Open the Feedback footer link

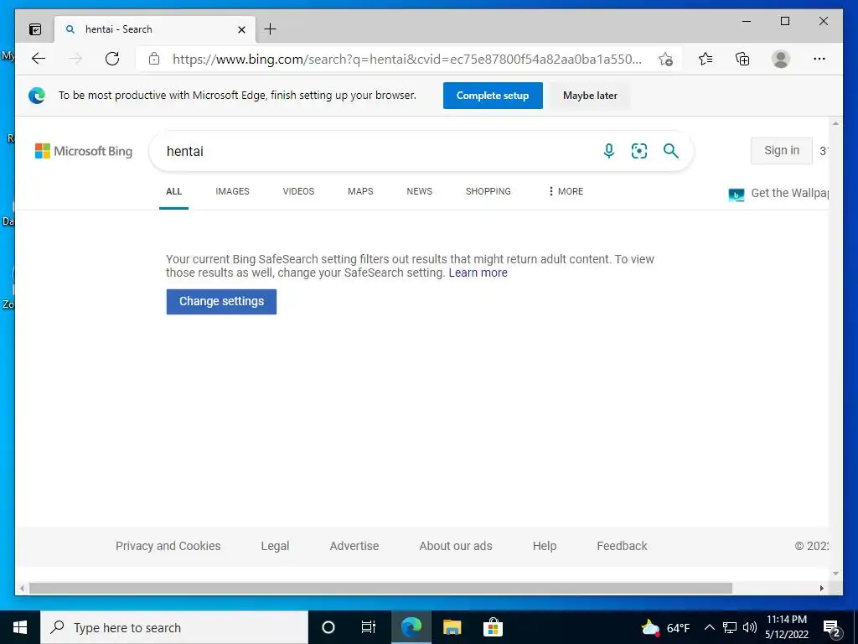623,546
